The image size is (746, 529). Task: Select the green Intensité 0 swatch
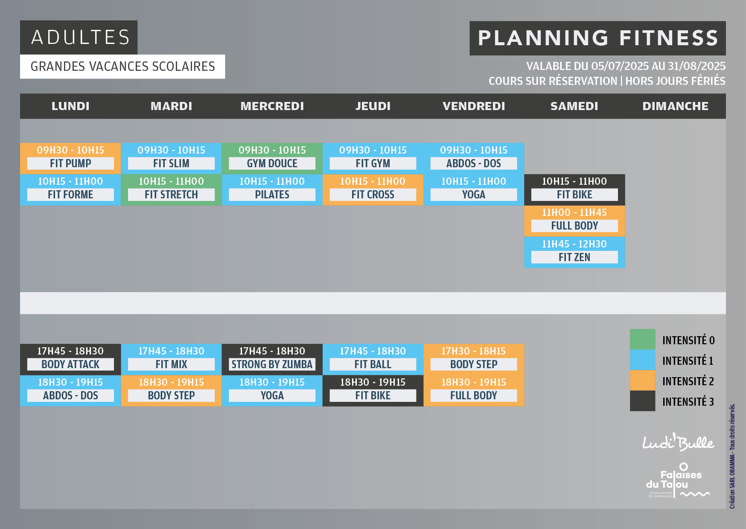pos(642,340)
